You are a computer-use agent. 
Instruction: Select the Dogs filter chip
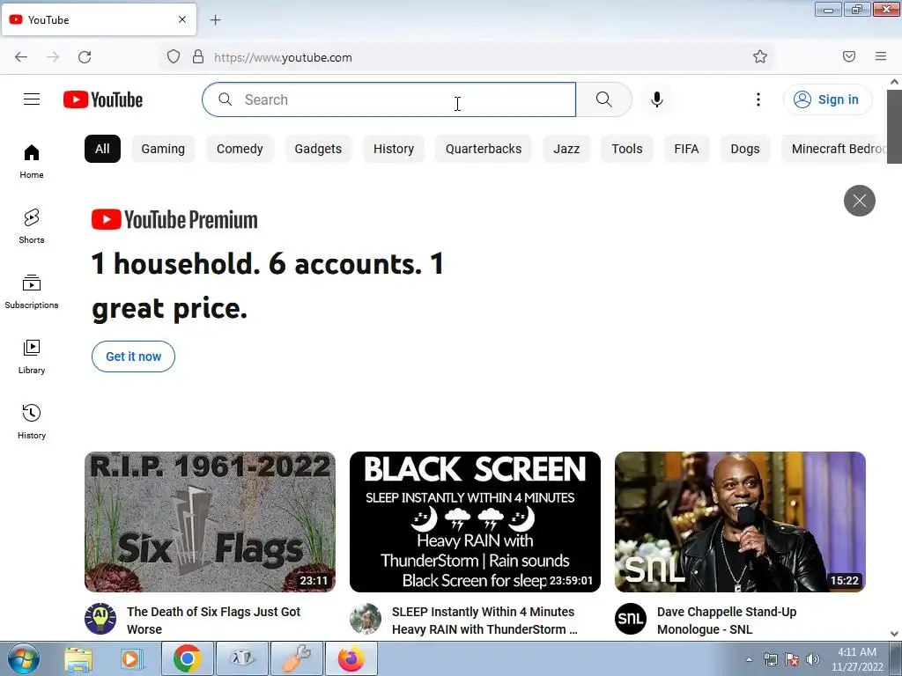(x=745, y=149)
